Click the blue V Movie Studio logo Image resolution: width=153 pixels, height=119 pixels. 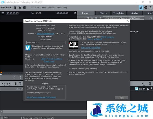coord(28,48)
